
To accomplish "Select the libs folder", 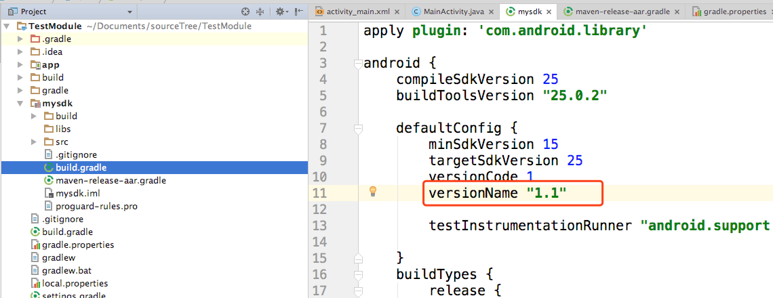I will [63, 129].
